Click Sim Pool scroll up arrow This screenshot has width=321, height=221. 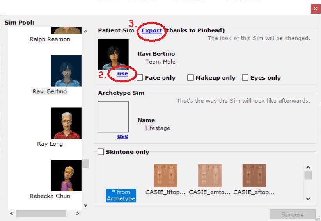(x=85, y=31)
